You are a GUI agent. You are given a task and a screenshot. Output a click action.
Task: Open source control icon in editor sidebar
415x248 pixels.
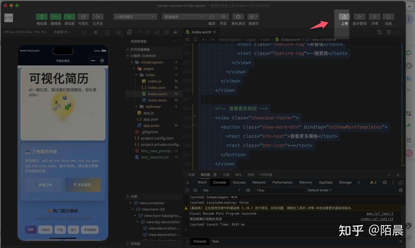point(148,32)
